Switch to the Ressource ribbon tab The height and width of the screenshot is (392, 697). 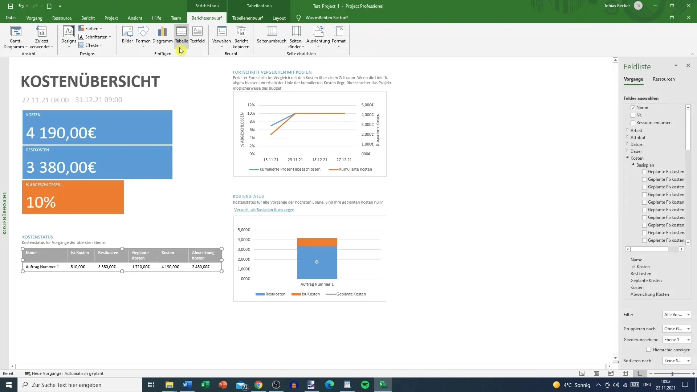(62, 18)
